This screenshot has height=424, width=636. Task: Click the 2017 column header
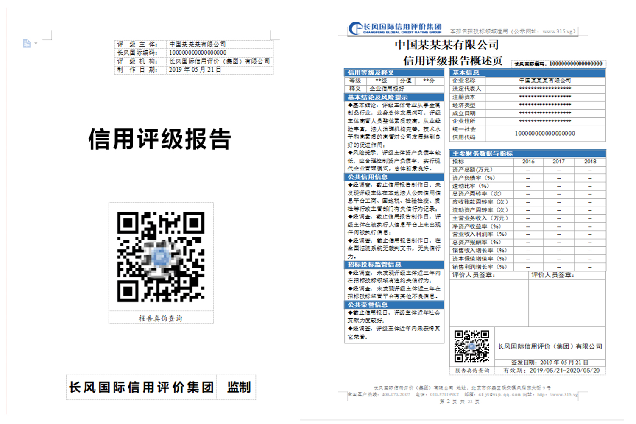[559, 162]
